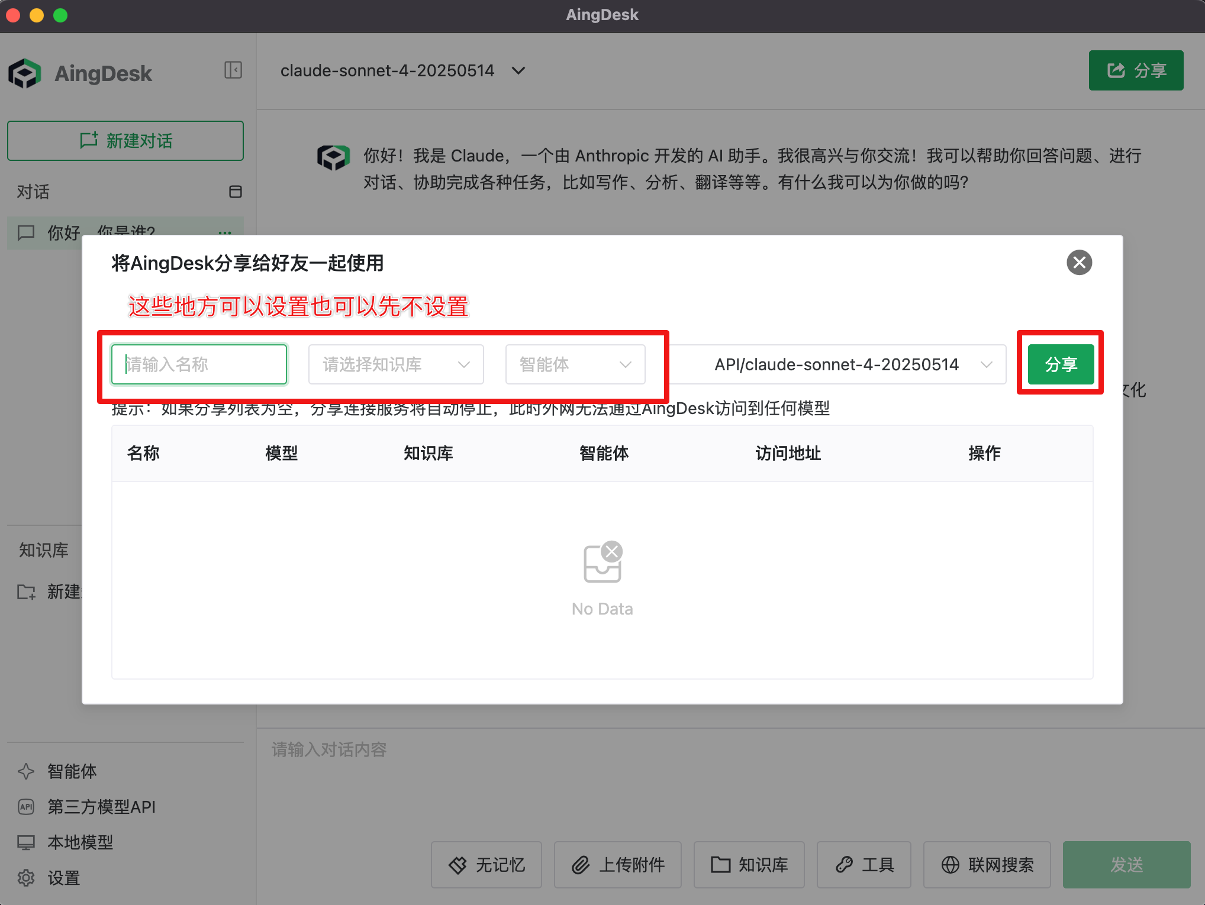Collapse the sidebar using the panel icon
The width and height of the screenshot is (1205, 905).
point(233,70)
